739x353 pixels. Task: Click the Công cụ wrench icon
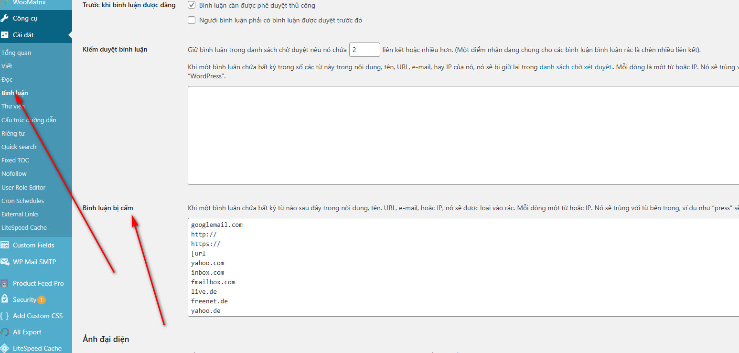pyautogui.click(x=4, y=18)
